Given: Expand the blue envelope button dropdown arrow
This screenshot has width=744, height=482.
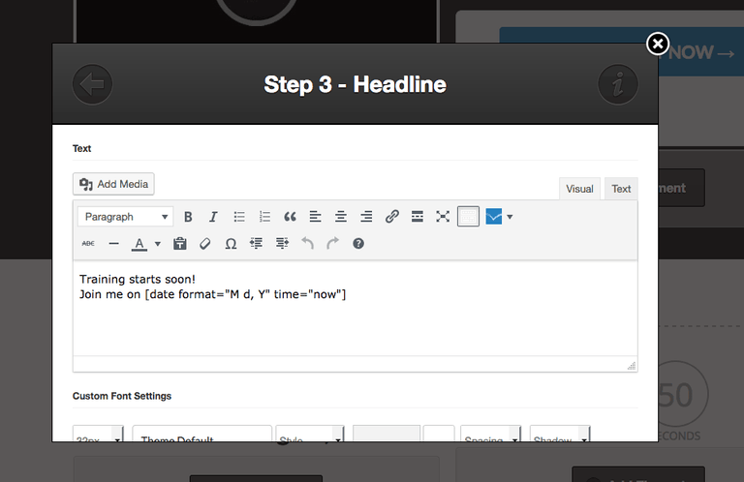Looking at the screenshot, I should pyautogui.click(x=510, y=217).
